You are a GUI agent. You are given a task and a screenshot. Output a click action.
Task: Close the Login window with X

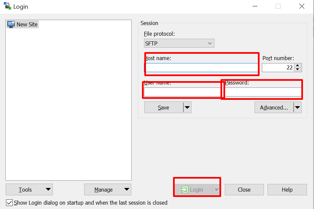(x=302, y=6)
